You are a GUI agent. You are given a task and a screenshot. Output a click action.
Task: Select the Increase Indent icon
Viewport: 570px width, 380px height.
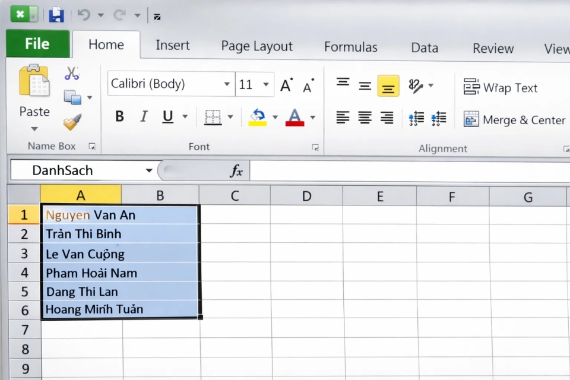[x=439, y=118]
